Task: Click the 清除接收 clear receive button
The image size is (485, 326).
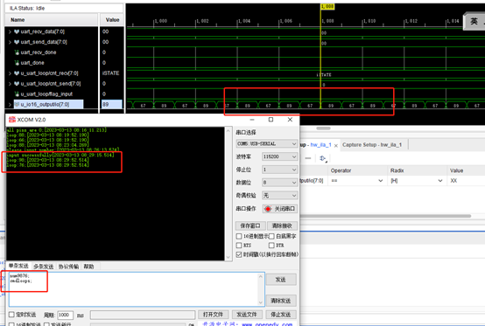Action: click(282, 225)
